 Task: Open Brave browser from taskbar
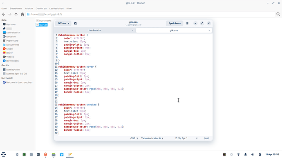click(x=45, y=154)
